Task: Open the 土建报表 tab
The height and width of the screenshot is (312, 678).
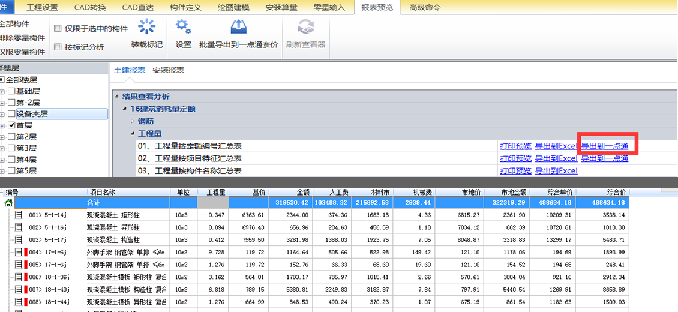Action: pyautogui.click(x=130, y=70)
